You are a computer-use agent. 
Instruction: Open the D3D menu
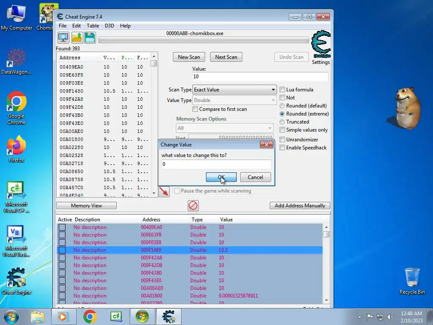tap(109, 26)
